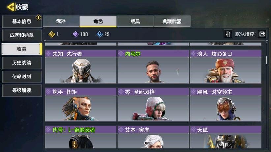Switch to the 载具 tab
Screen dimensions: 271x152
pos(135,21)
